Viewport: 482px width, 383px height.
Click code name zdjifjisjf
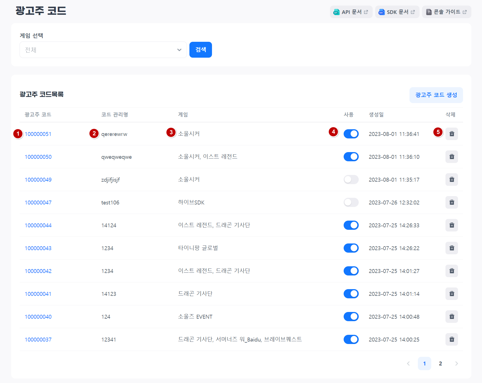click(x=110, y=180)
